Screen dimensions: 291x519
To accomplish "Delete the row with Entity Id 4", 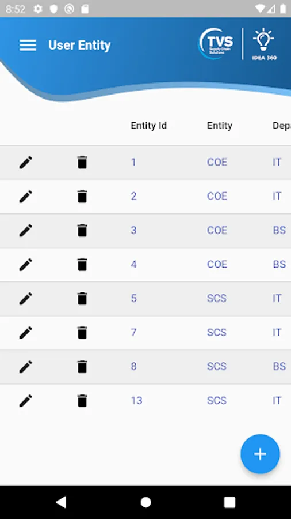I will 82,265.
